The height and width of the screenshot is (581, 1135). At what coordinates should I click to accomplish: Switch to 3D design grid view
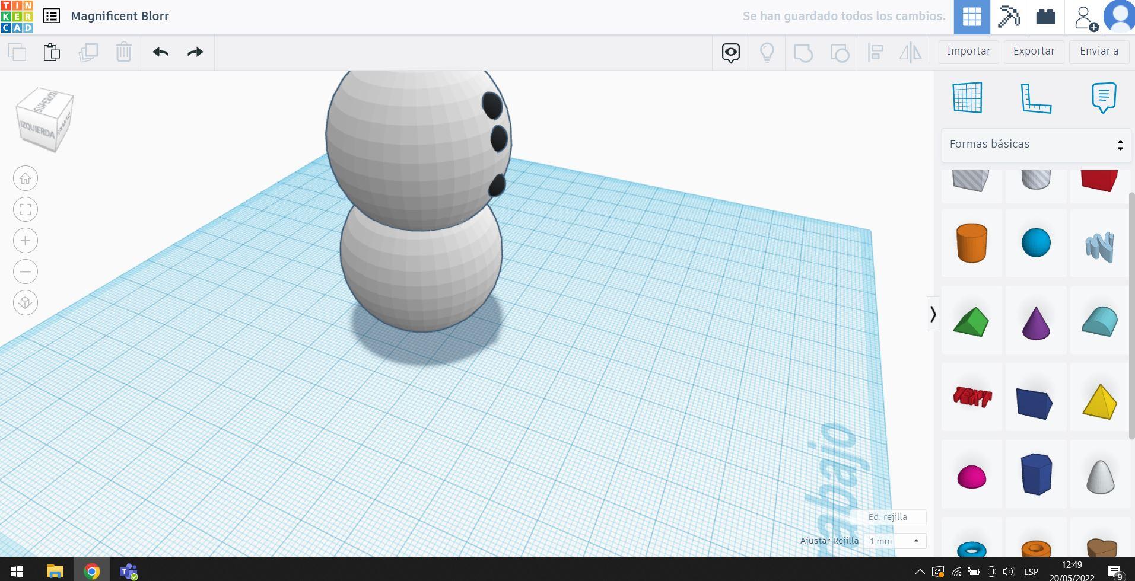pyautogui.click(x=972, y=17)
